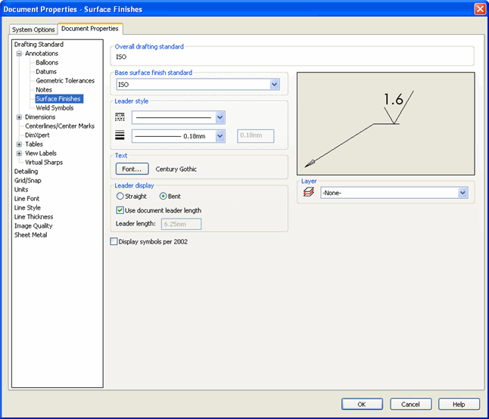Close the Document Properties dialog
This screenshot has height=419, width=489.
480,9
